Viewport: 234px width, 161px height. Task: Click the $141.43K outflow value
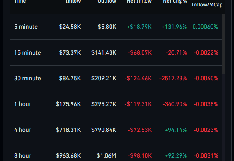point(104,53)
